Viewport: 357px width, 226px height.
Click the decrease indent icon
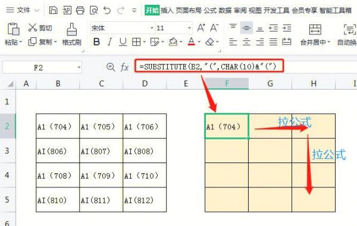coord(273,28)
